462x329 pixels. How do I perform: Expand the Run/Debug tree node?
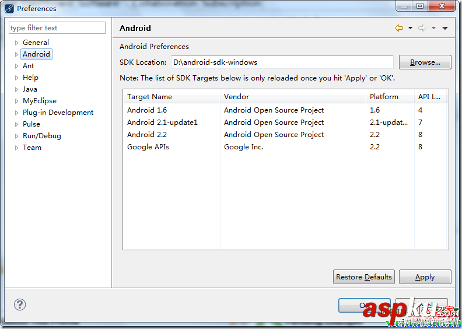pos(16,136)
